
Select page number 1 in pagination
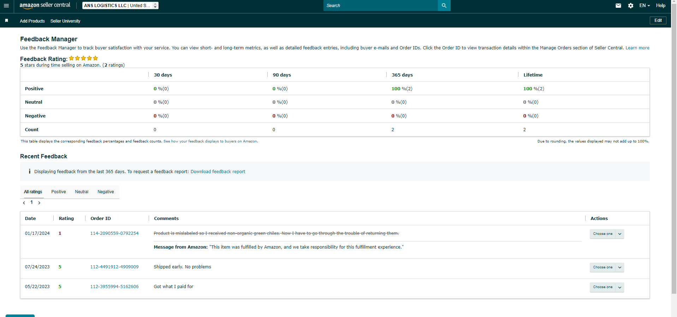tap(31, 202)
